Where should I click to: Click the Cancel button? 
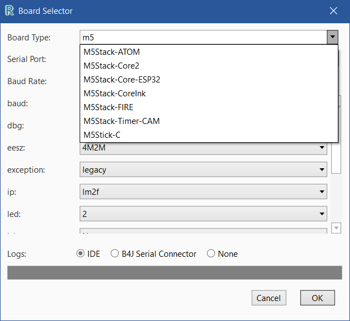point(269,298)
